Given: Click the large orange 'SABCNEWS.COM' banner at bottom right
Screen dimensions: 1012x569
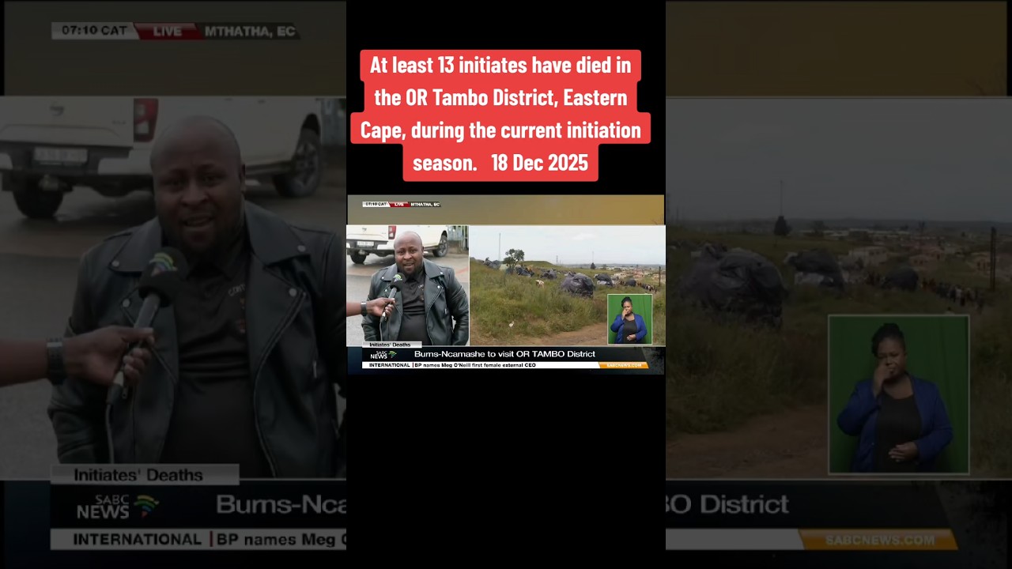Looking at the screenshot, I should (878, 540).
